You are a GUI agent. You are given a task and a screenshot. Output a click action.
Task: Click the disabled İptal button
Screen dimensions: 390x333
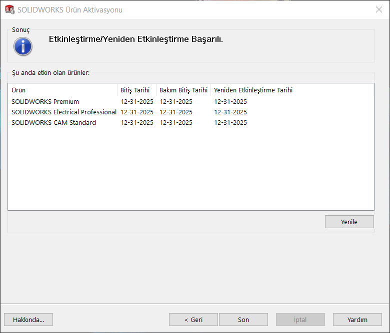point(300,320)
